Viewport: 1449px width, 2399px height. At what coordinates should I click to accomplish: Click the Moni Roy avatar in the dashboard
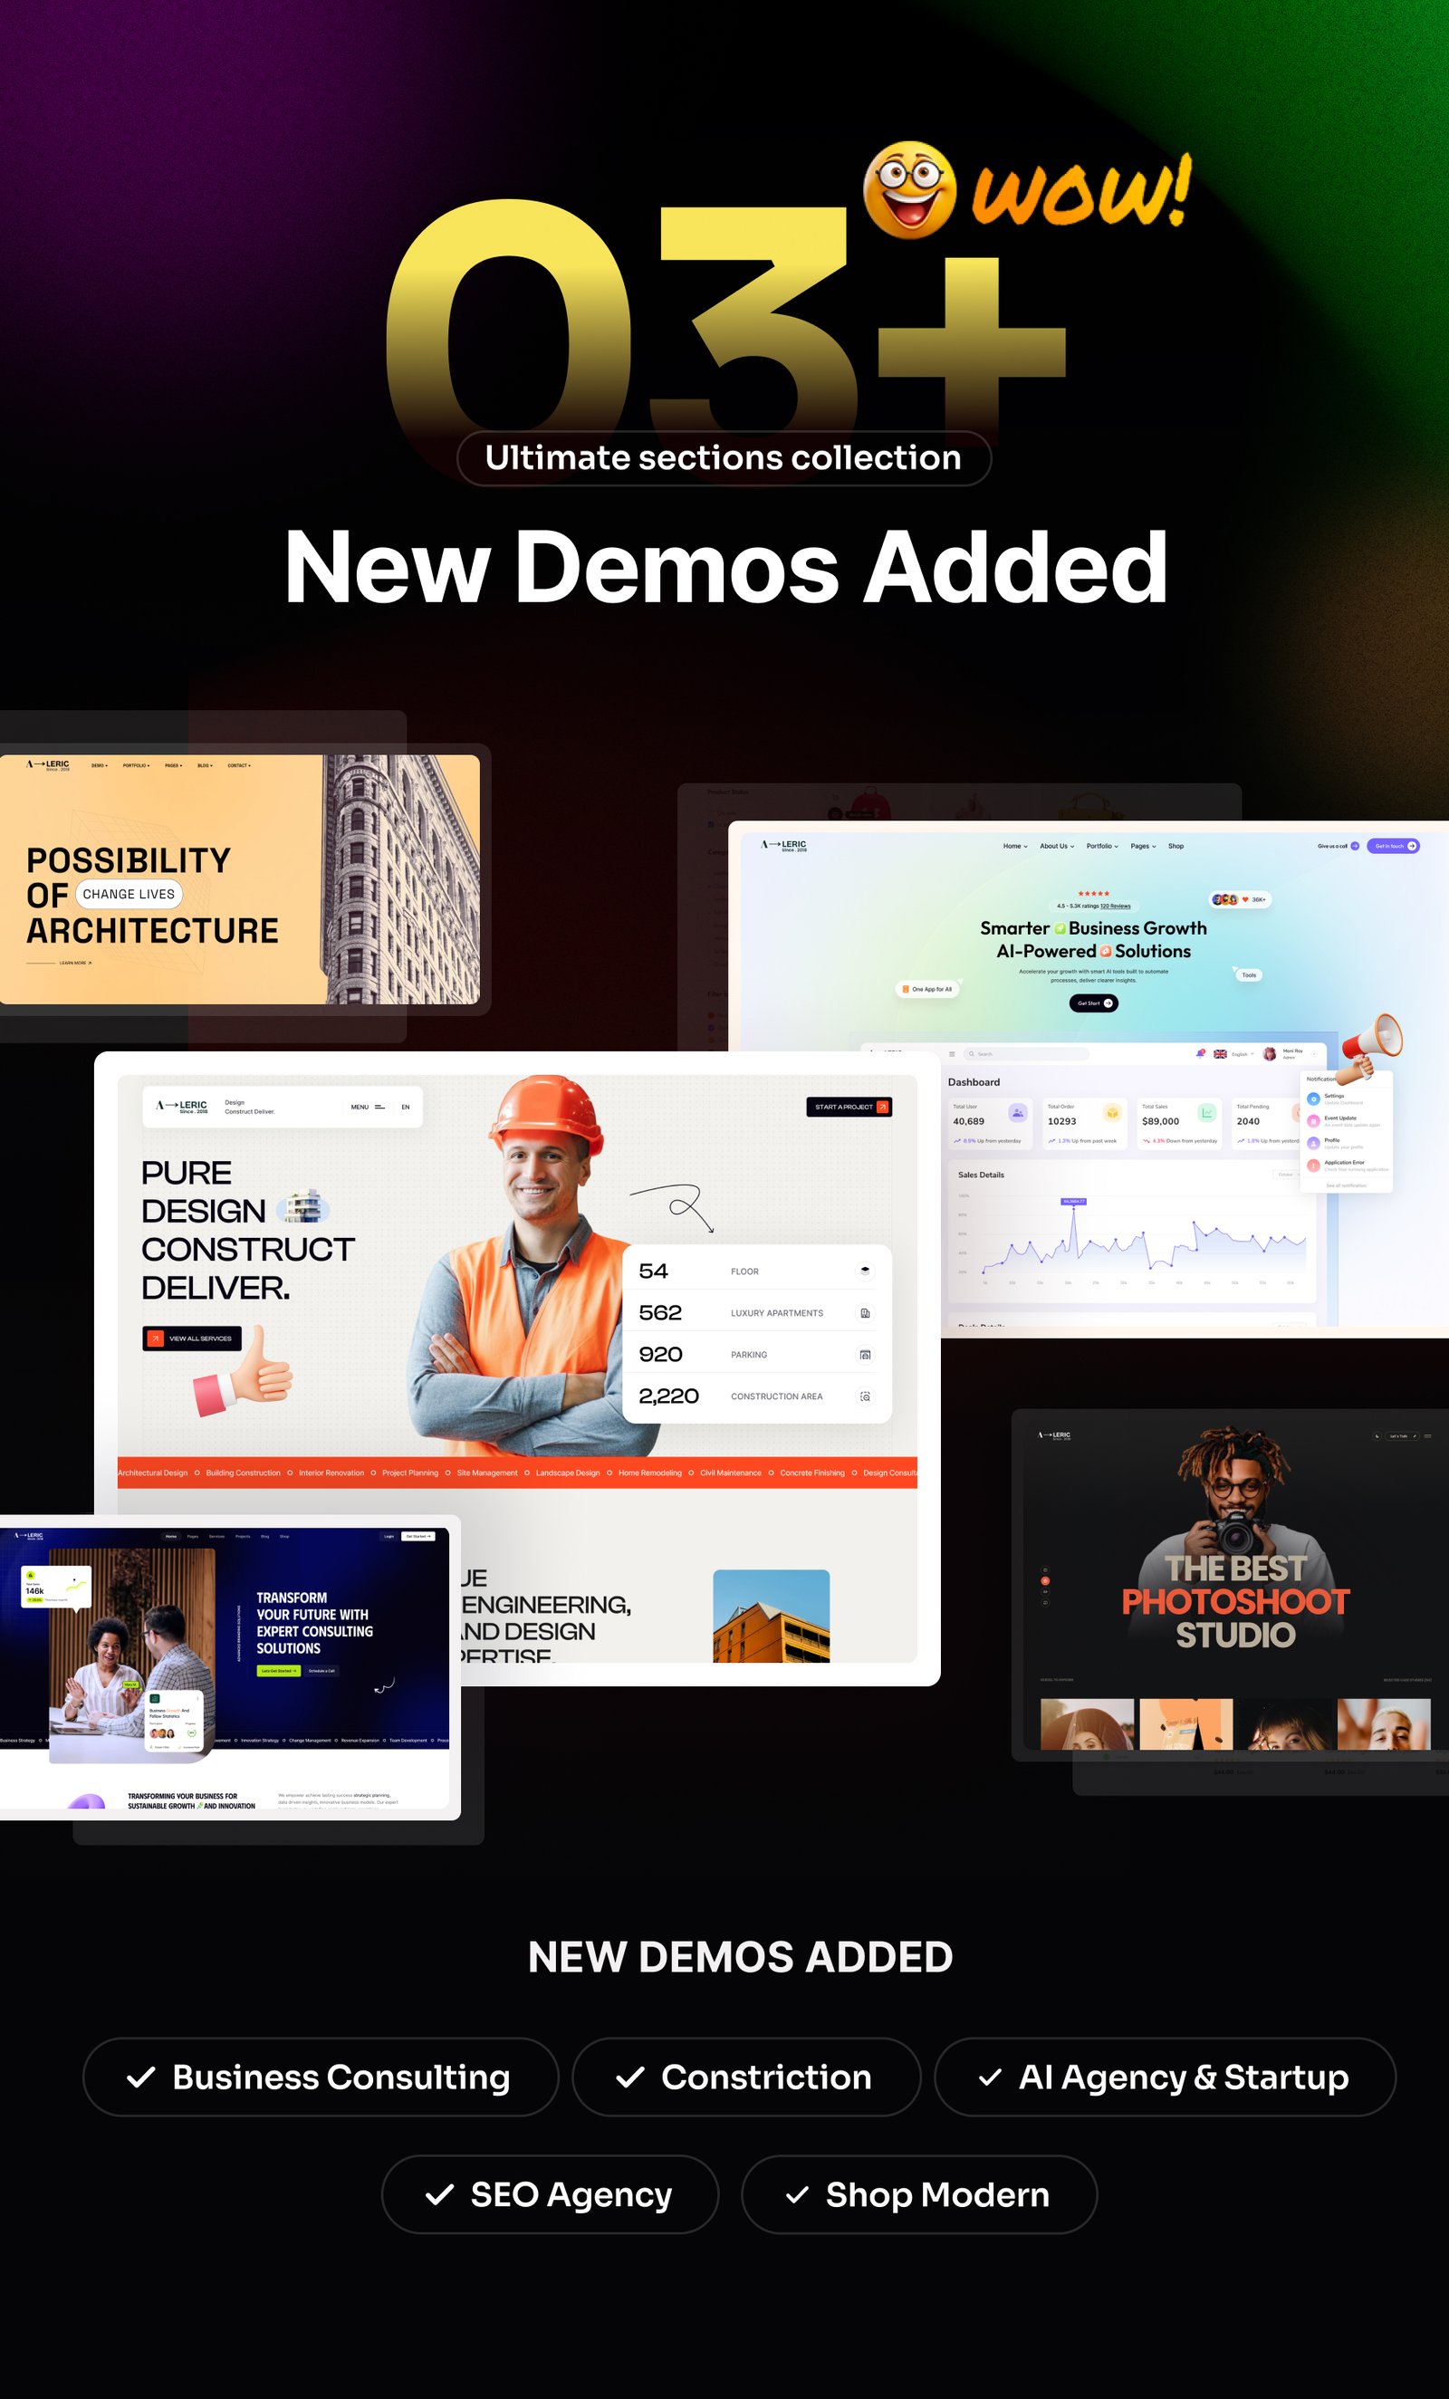pos(1270,1053)
